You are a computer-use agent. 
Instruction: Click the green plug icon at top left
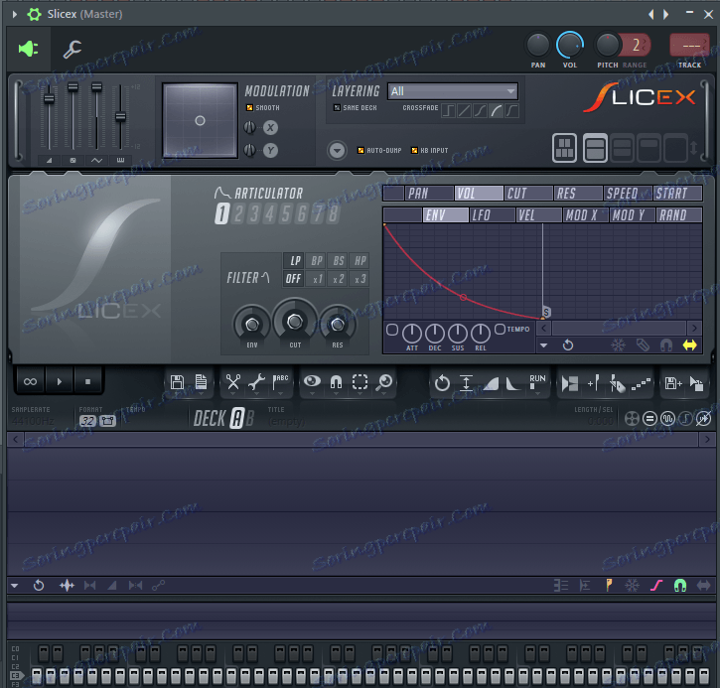pyautogui.click(x=28, y=49)
